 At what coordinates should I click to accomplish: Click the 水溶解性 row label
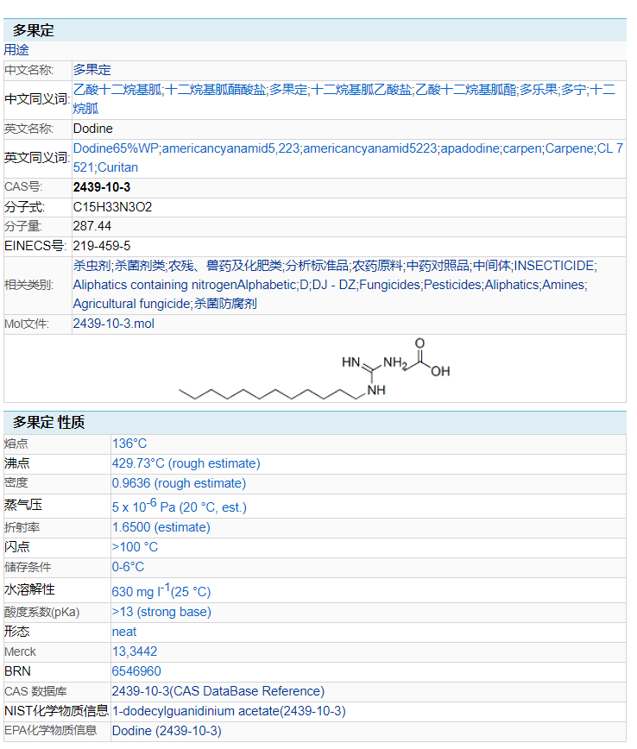point(29,590)
